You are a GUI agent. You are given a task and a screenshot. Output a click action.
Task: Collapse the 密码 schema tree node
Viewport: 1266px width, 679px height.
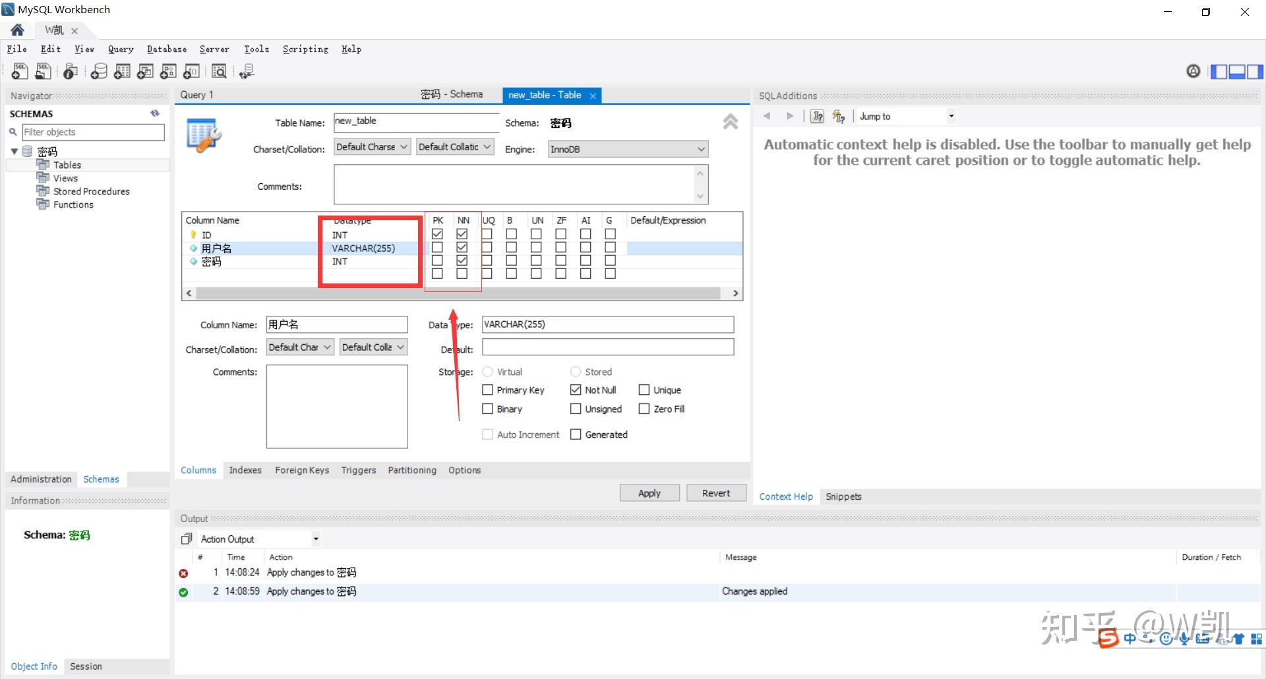click(x=15, y=152)
